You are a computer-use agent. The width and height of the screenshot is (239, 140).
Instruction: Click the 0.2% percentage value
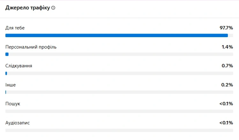(x=228, y=85)
